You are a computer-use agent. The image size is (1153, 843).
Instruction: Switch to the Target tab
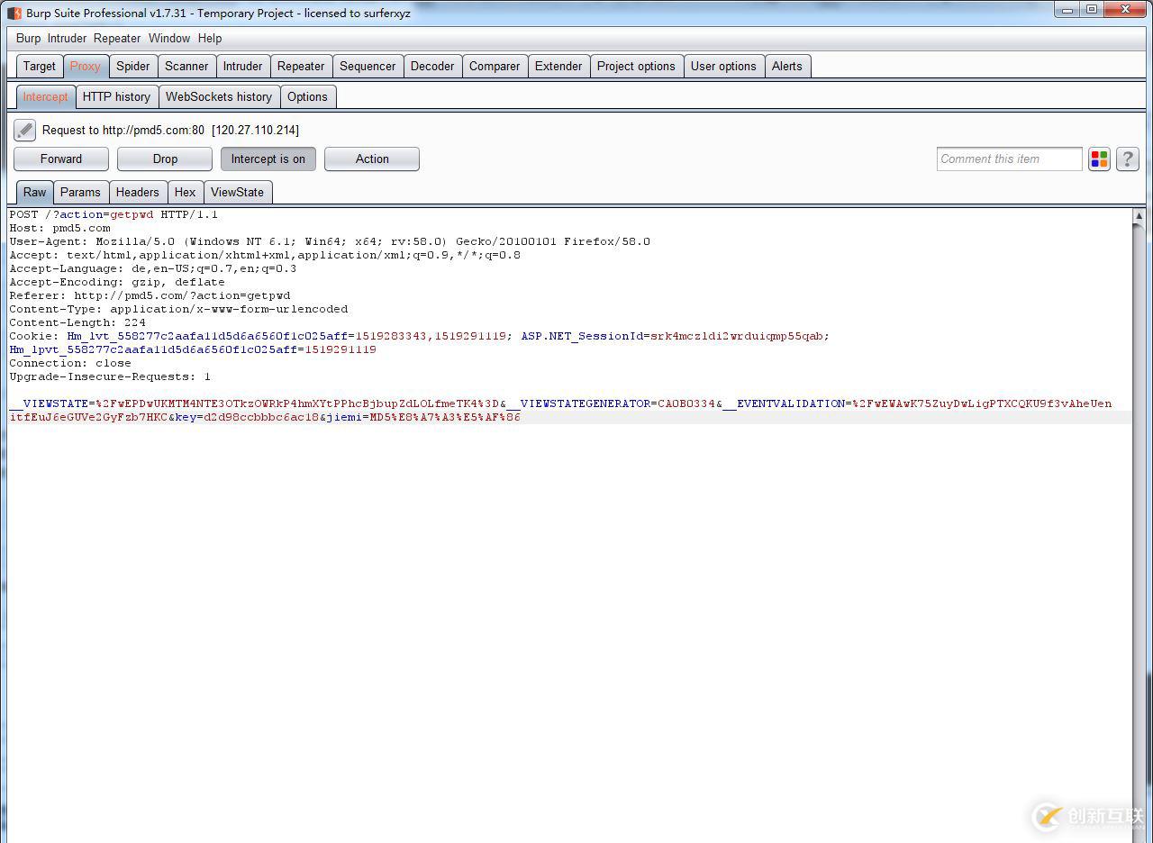pyautogui.click(x=40, y=67)
